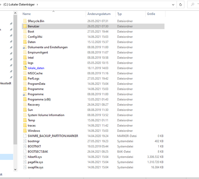
Task: Click the BAK-Datei type cell
Action: (124, 151)
